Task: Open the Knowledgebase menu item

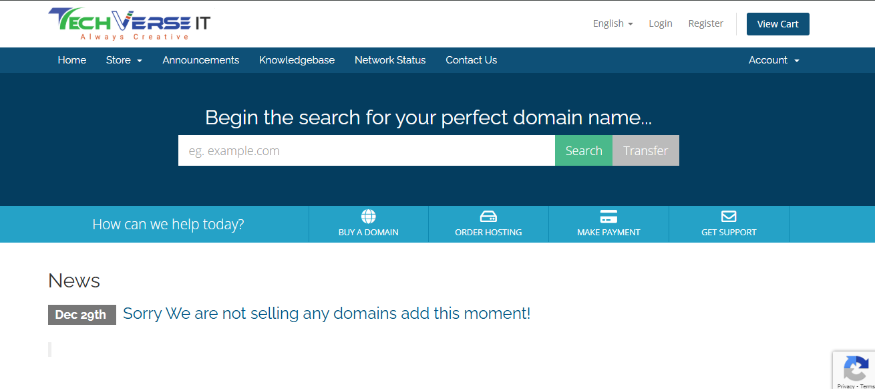Action: [297, 60]
